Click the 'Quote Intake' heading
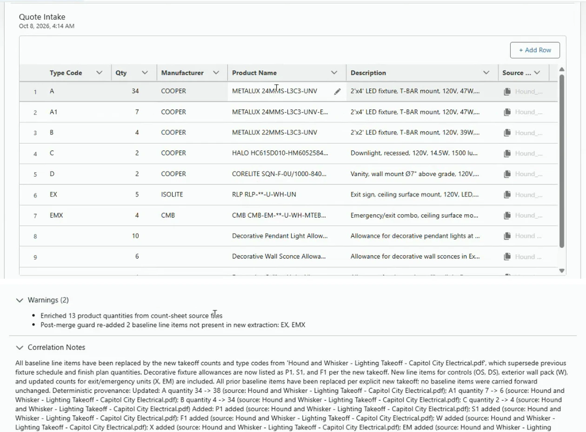Viewport: 586px width, 432px height. tap(42, 17)
